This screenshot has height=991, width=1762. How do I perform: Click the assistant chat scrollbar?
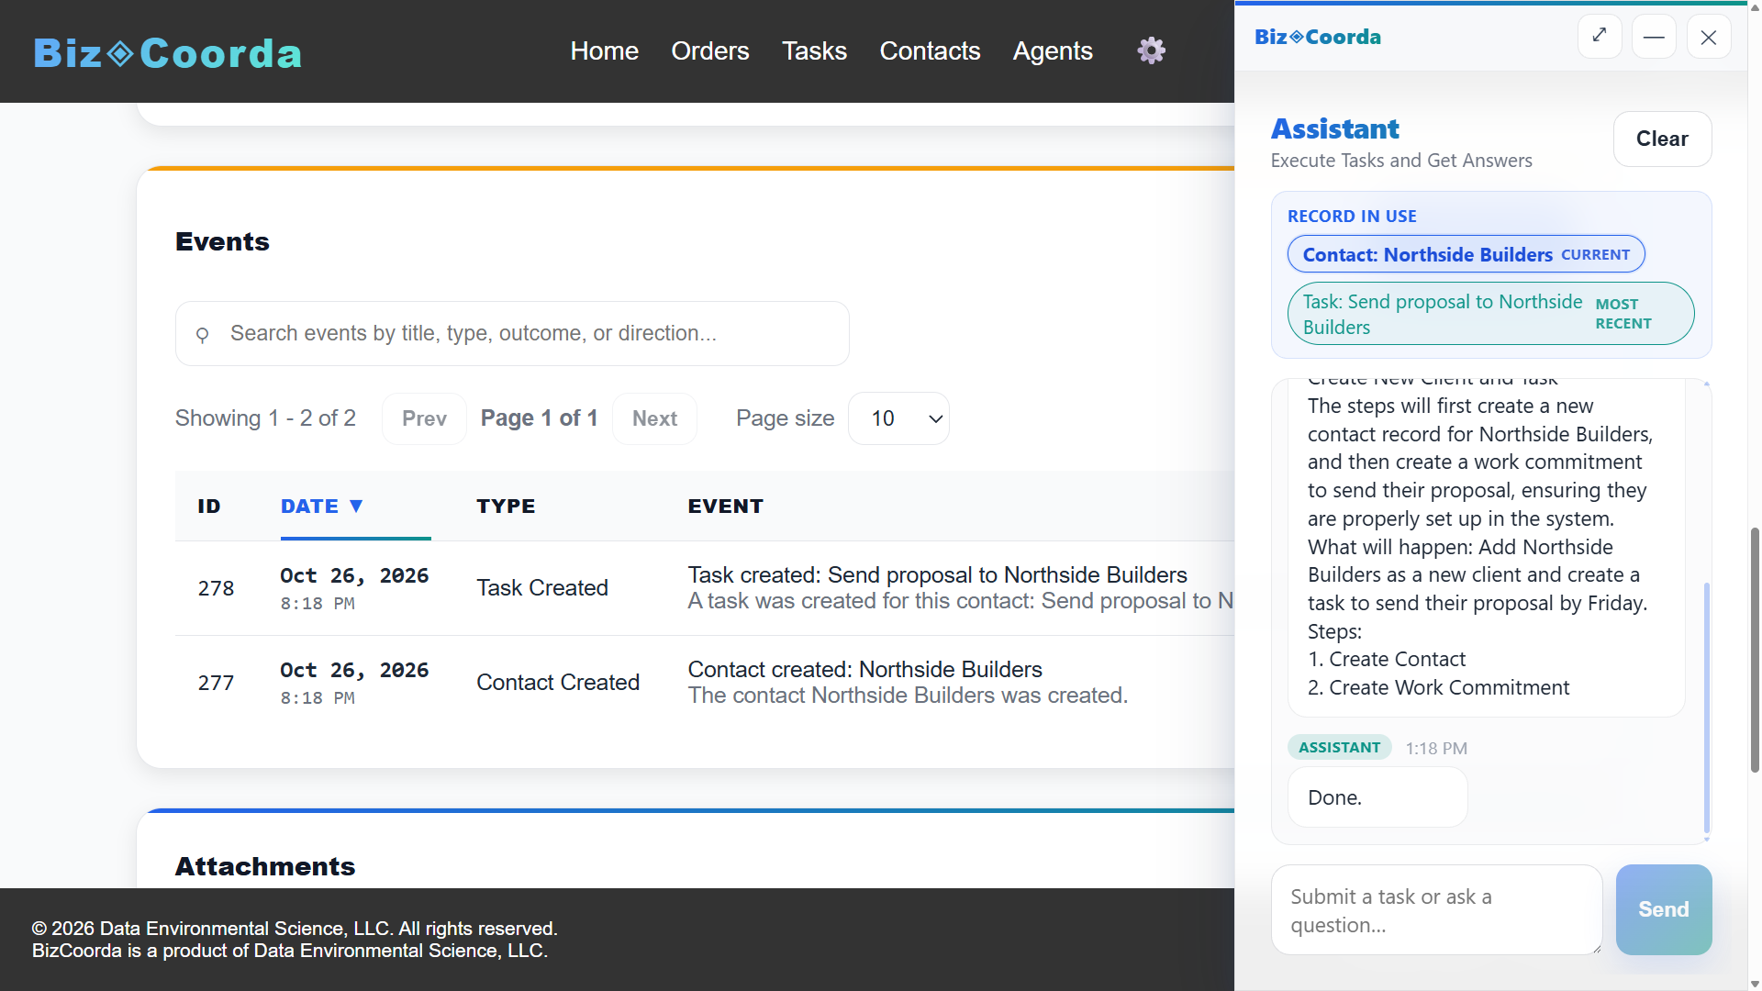pos(1706,707)
